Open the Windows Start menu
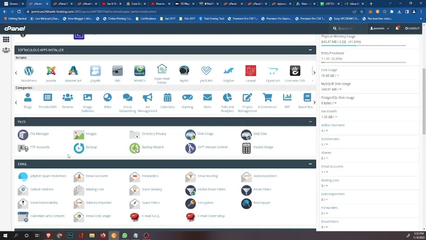The width and height of the screenshot is (426, 240). tap(5, 236)
